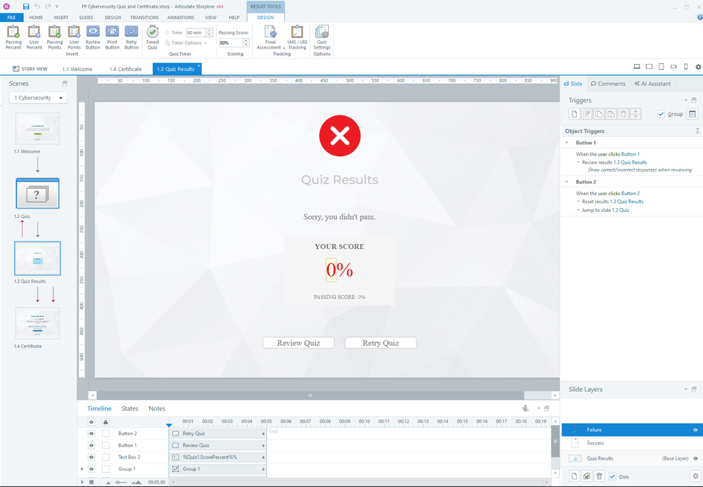Click the Timed Quiz icon
The image size is (703, 487).
pyautogui.click(x=152, y=36)
